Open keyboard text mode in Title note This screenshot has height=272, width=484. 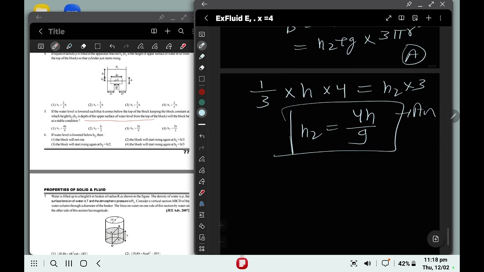[x=41, y=46]
